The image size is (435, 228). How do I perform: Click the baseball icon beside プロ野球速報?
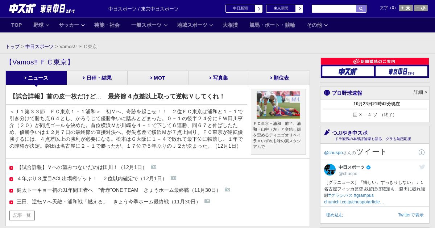click(x=327, y=93)
